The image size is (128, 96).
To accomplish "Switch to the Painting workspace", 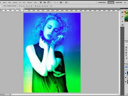I will point(119,2).
